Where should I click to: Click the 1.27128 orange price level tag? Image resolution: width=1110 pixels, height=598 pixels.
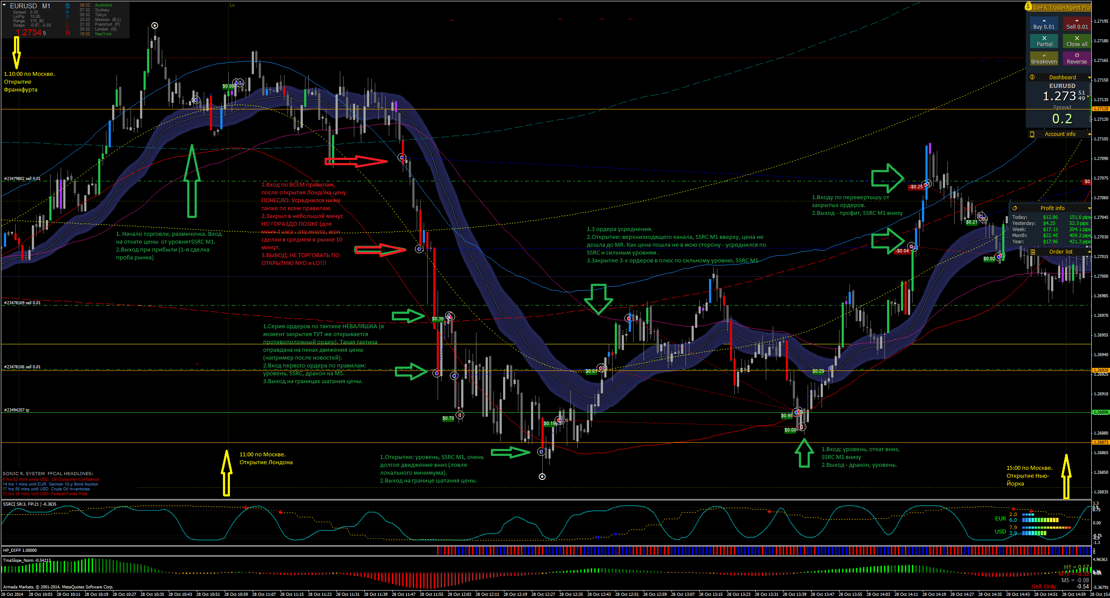pyautogui.click(x=1100, y=109)
